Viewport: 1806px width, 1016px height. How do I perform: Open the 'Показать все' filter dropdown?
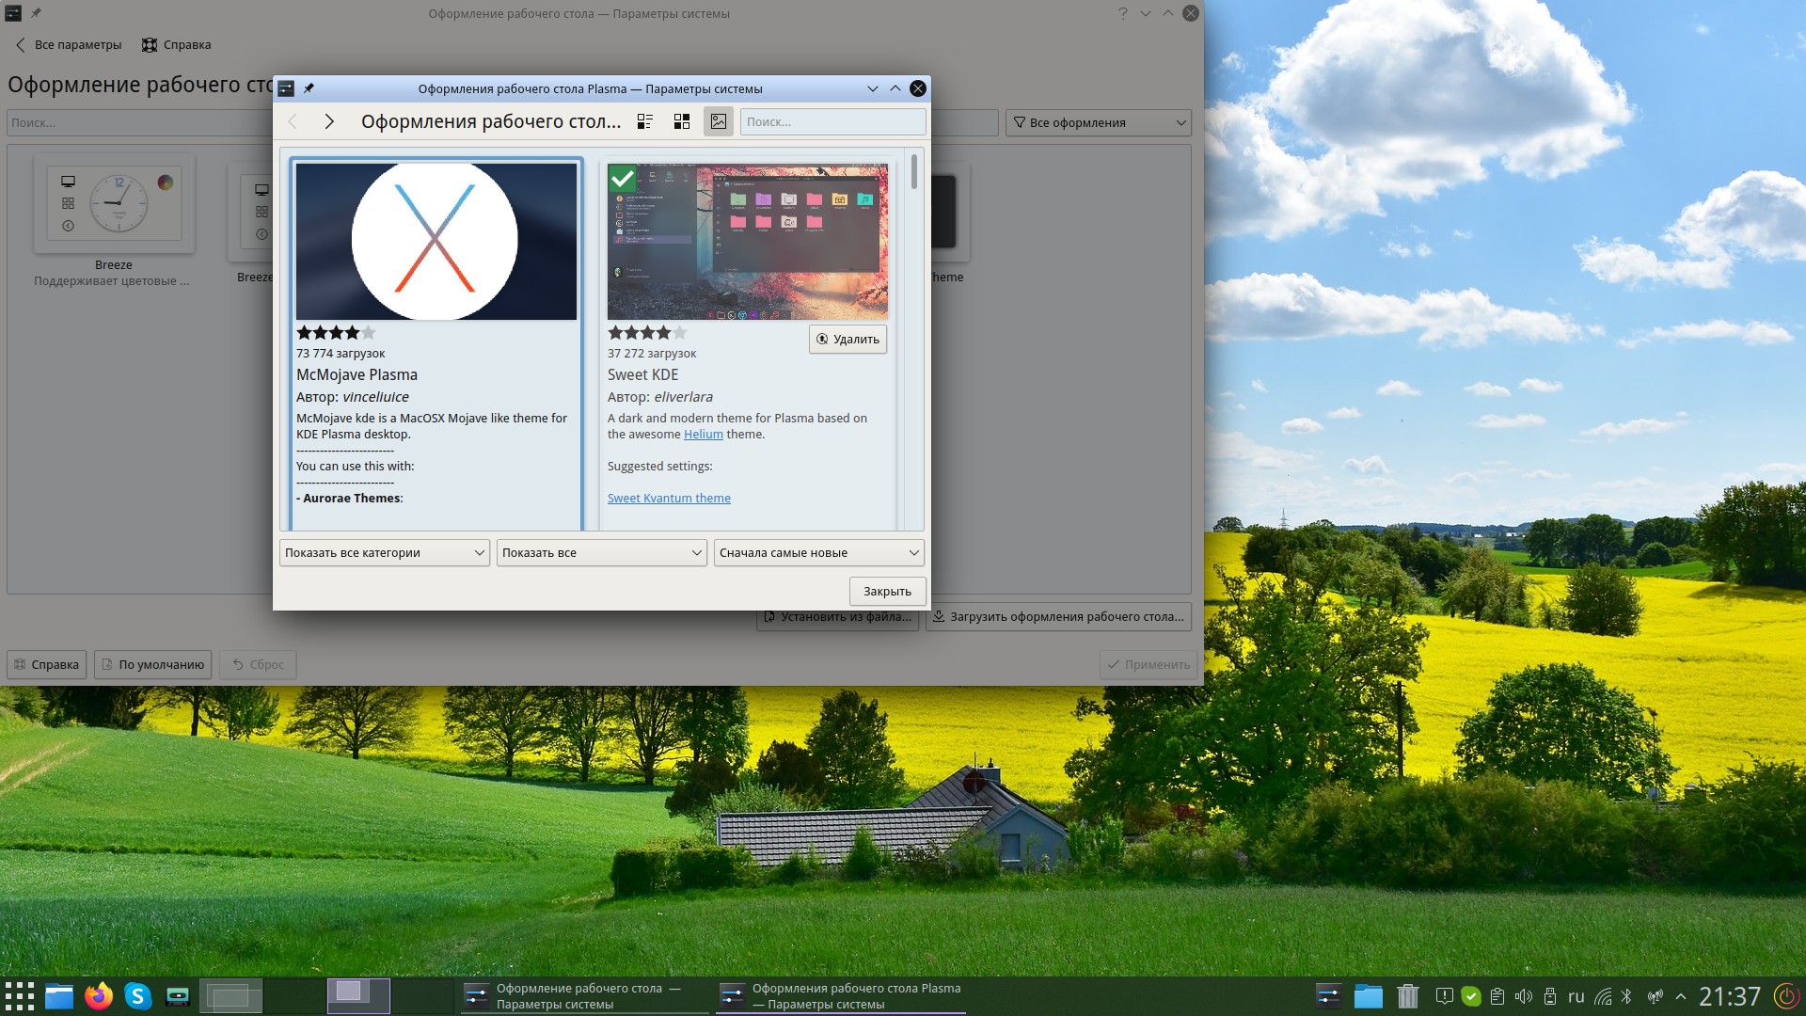tap(602, 552)
